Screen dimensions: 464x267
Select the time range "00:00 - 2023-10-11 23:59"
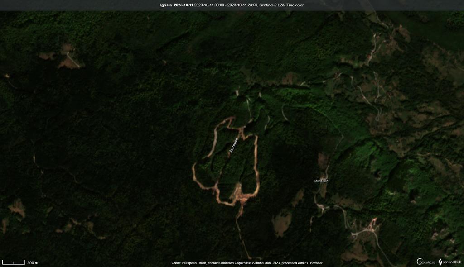(x=236, y=5)
